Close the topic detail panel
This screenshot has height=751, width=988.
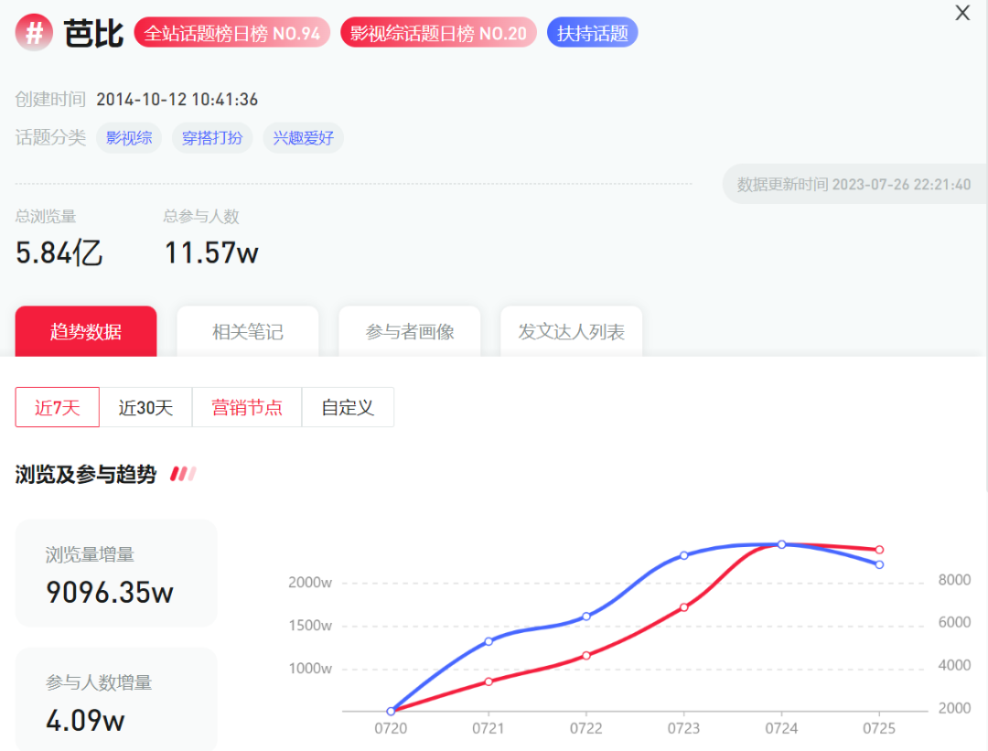[x=962, y=14]
